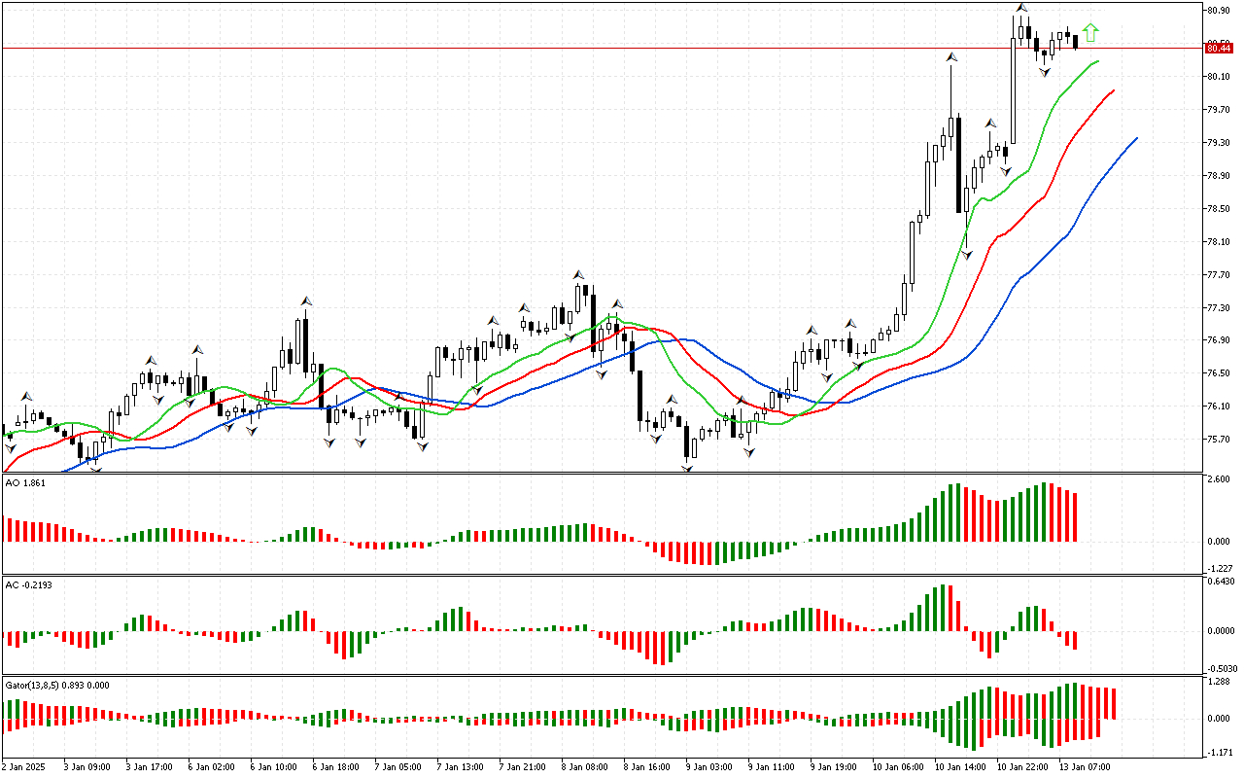1244x778 pixels.
Task: Click the "6 Jan 02:00" time label
Action: point(212,766)
